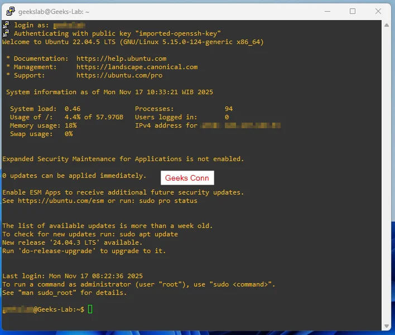Click the https://help.ubuntu.com documentation URL
The image size is (395, 335).
(122, 59)
